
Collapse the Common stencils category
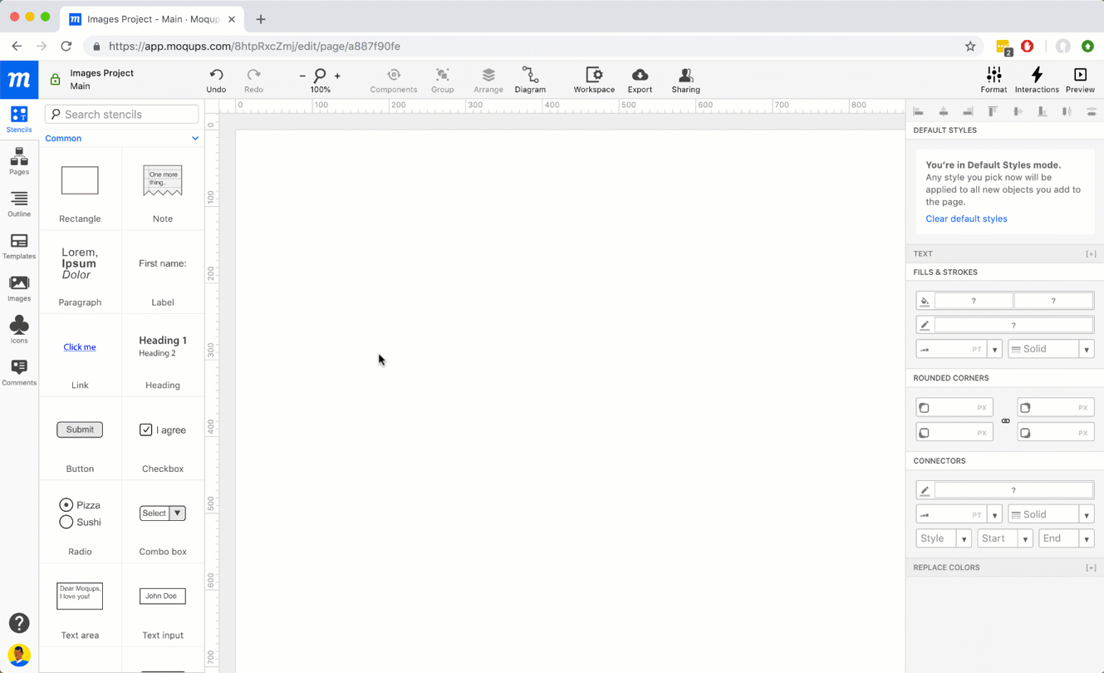point(195,138)
